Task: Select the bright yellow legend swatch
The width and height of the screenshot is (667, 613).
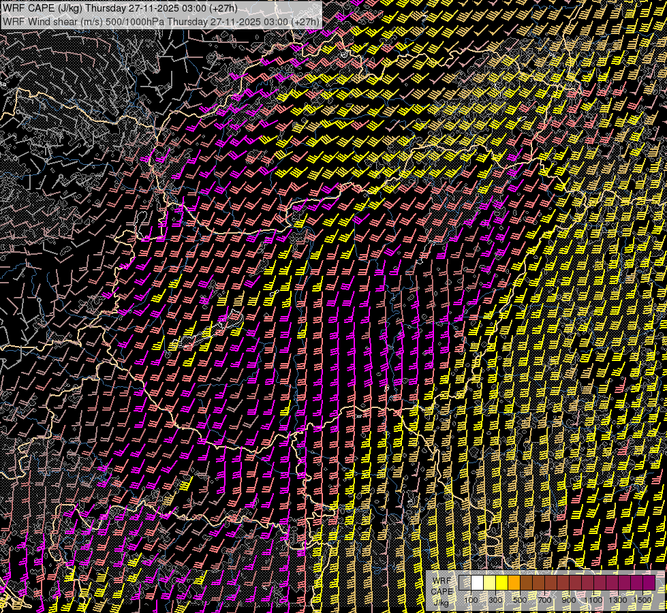Action: (501, 583)
